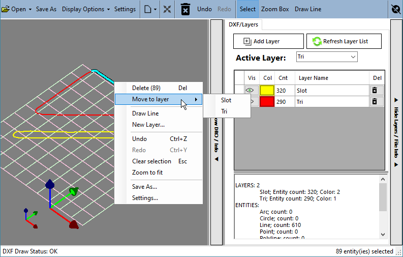Move selection to the Tri layer
Screen dimensions: 403x257
tap(227, 111)
